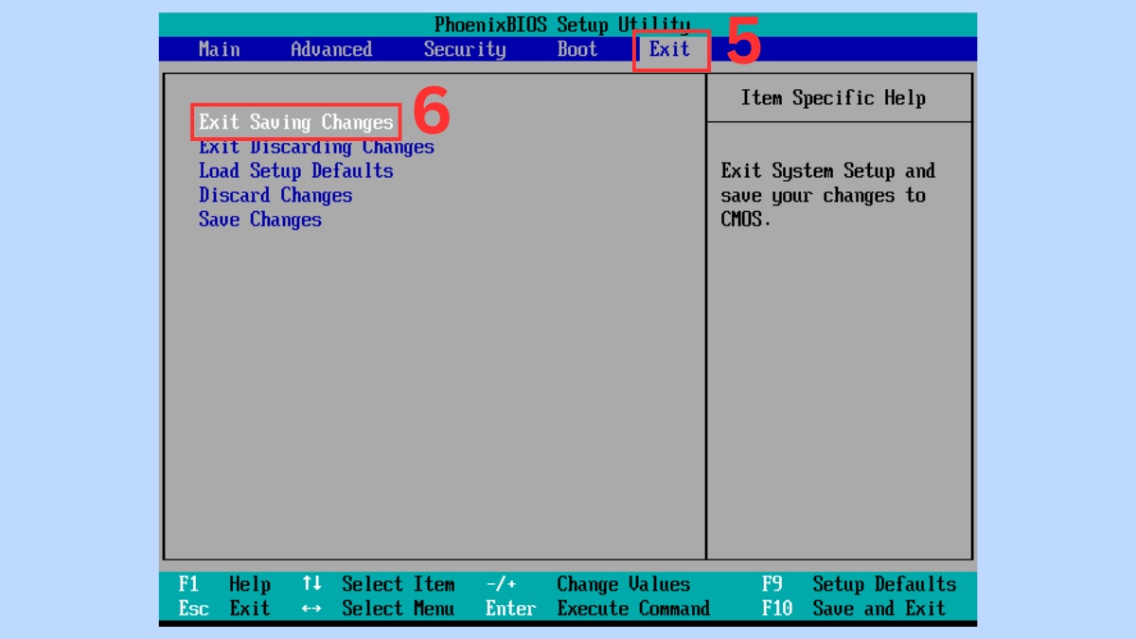The image size is (1136, 639).
Task: Select Load Setup Defaults
Action: tap(295, 171)
